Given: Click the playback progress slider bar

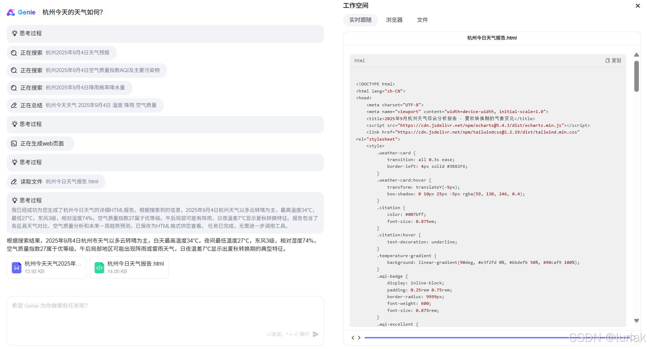Looking at the screenshot, I should 500,338.
